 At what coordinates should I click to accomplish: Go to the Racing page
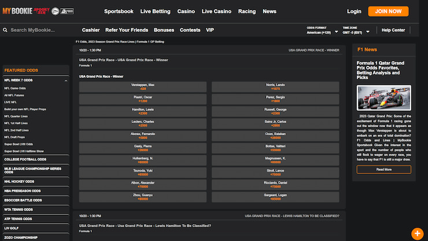point(247,12)
